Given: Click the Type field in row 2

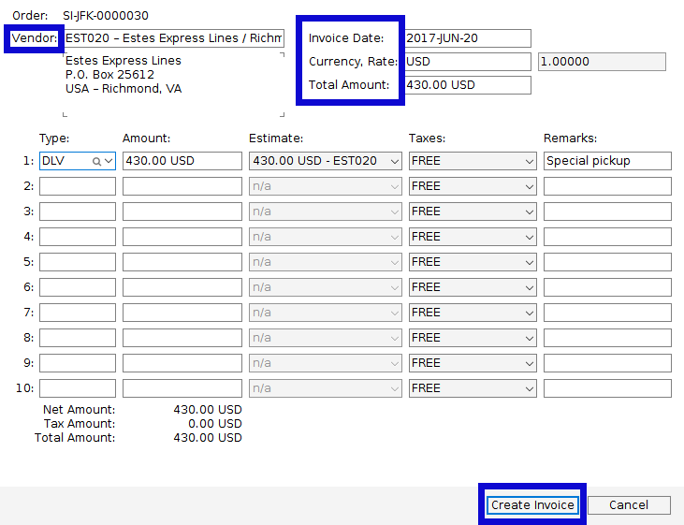Looking at the screenshot, I should tap(78, 186).
